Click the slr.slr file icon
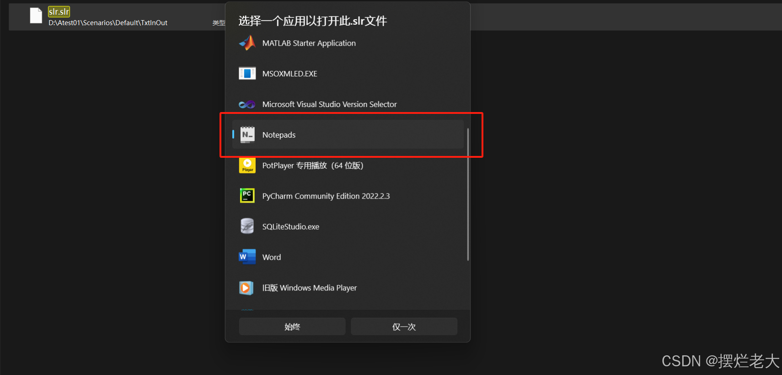Image resolution: width=782 pixels, height=375 pixels. 36,16
